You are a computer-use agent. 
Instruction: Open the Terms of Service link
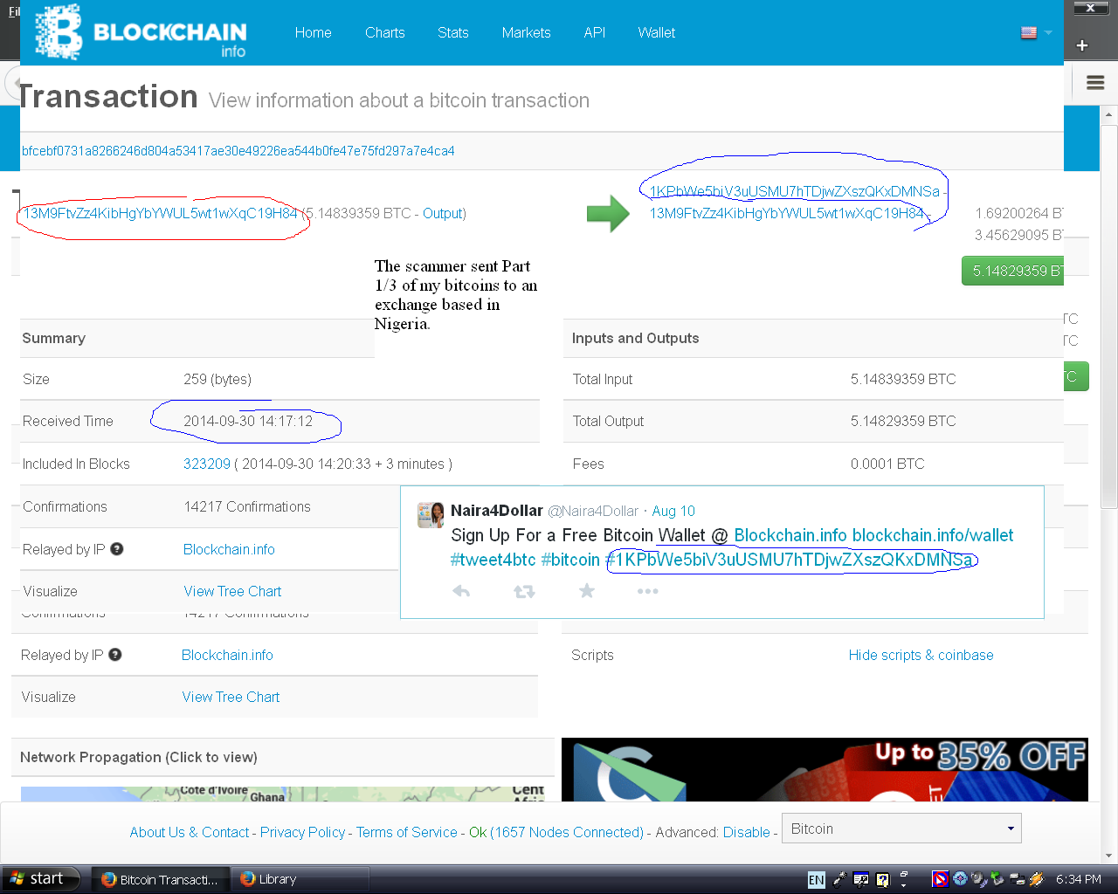pyautogui.click(x=406, y=832)
